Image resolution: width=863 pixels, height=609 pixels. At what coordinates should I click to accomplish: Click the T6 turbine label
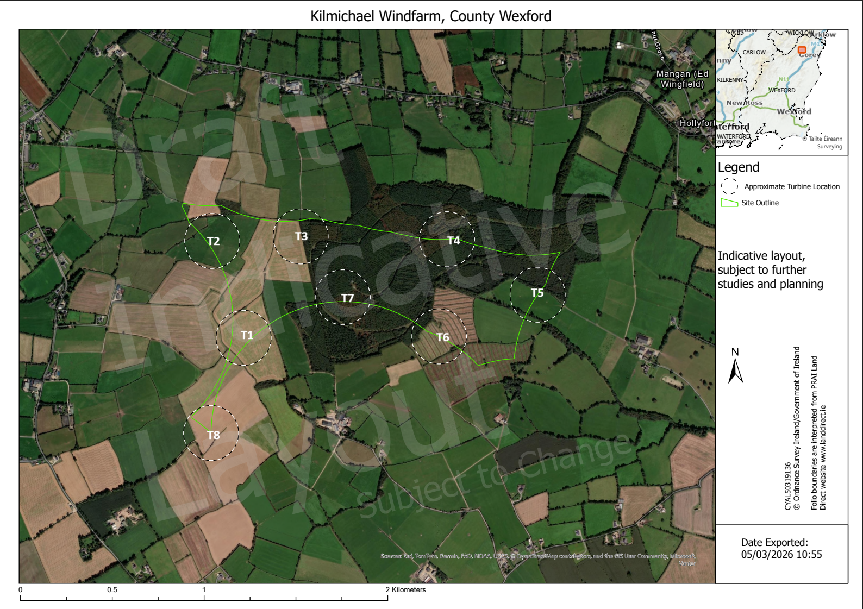[443, 338]
